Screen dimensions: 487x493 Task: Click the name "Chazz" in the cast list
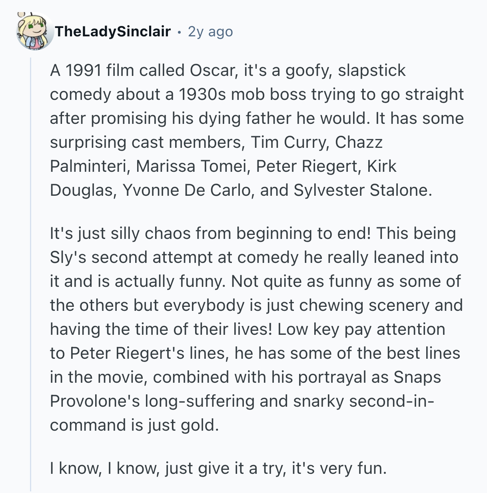click(x=359, y=142)
